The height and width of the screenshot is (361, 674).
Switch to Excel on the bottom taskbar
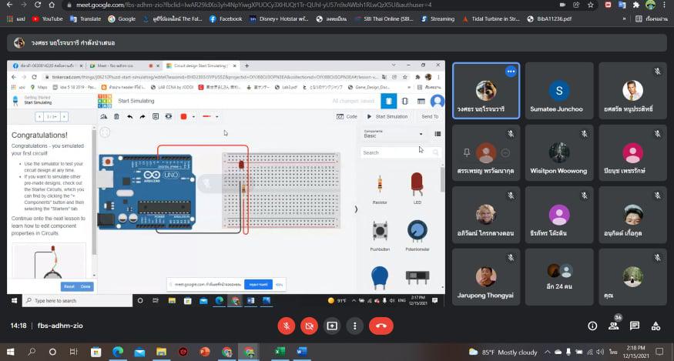point(279,352)
